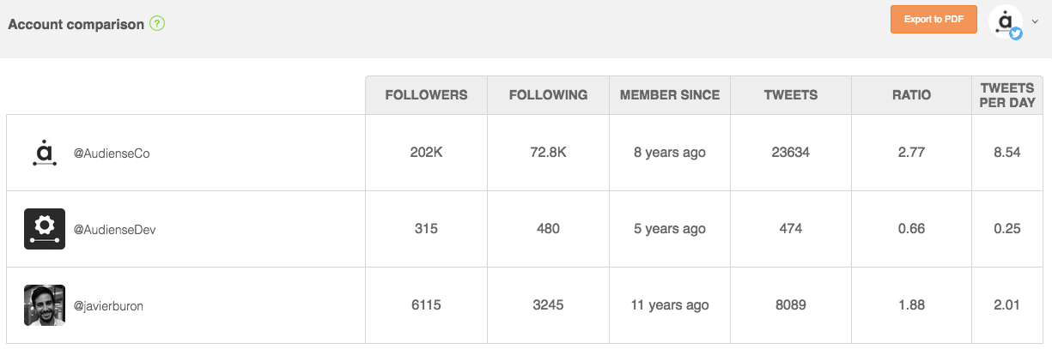The image size is (1052, 349).
Task: Select the Member Since column header
Action: pos(670,95)
